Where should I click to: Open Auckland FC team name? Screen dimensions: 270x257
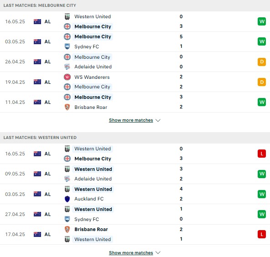point(89,199)
